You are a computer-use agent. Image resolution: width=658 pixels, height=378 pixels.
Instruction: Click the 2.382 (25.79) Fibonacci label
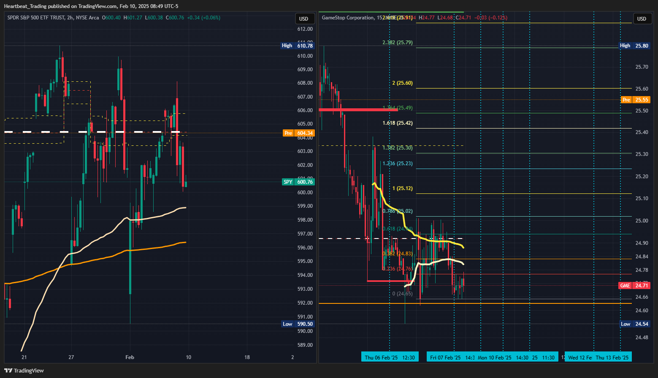398,43
